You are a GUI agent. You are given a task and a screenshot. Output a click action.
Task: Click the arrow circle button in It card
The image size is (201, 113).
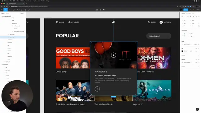click(97, 89)
